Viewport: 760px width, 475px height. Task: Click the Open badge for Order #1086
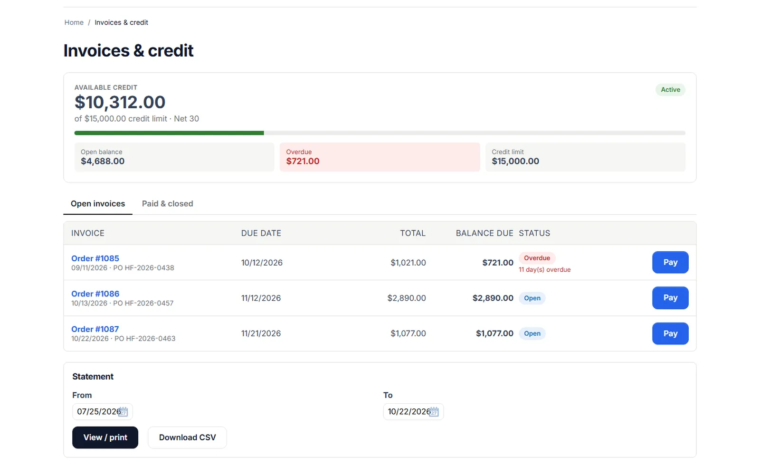tap(532, 298)
